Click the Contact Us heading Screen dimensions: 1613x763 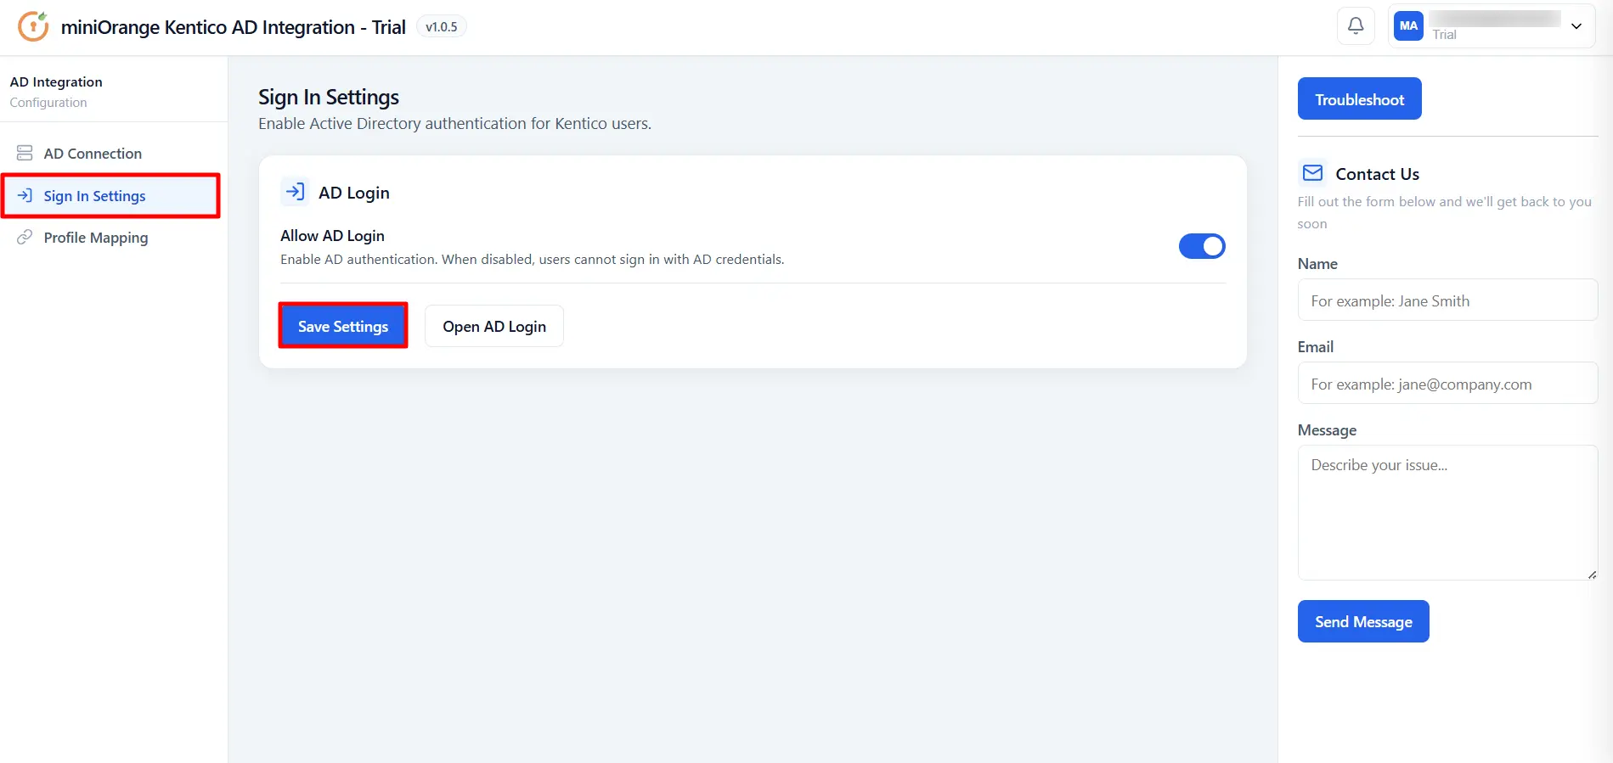pos(1377,174)
